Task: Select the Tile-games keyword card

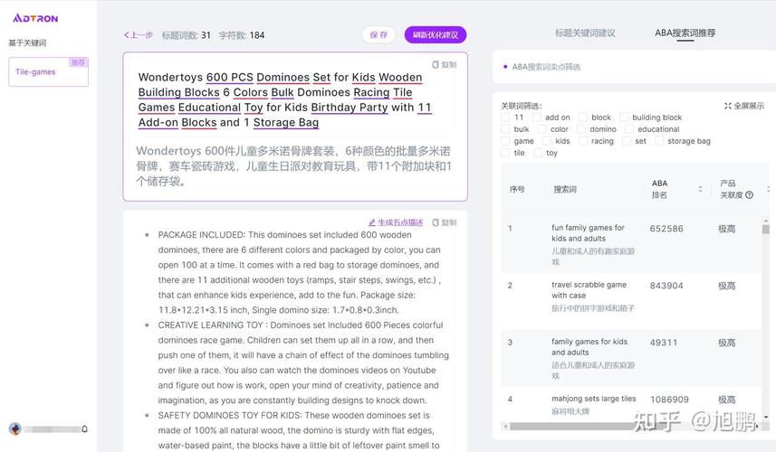Action: click(x=49, y=72)
